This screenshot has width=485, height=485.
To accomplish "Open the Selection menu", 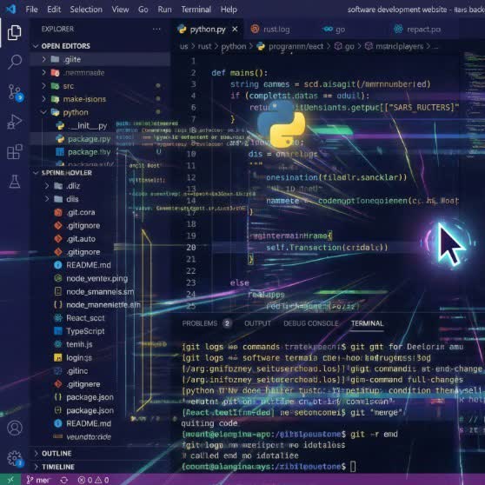I will point(86,10).
